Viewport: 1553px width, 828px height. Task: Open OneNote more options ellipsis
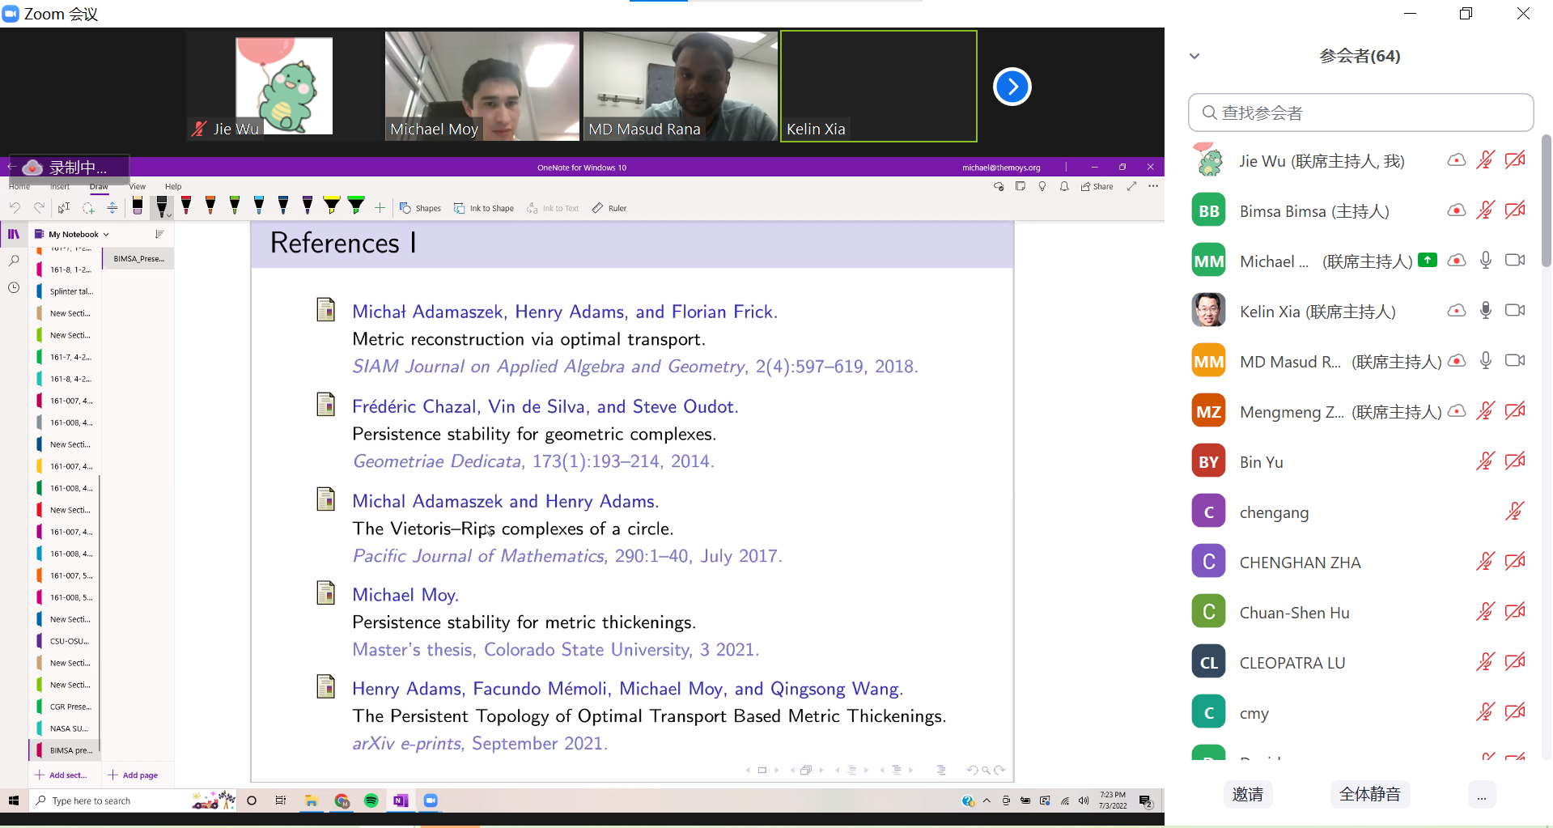click(x=1153, y=186)
